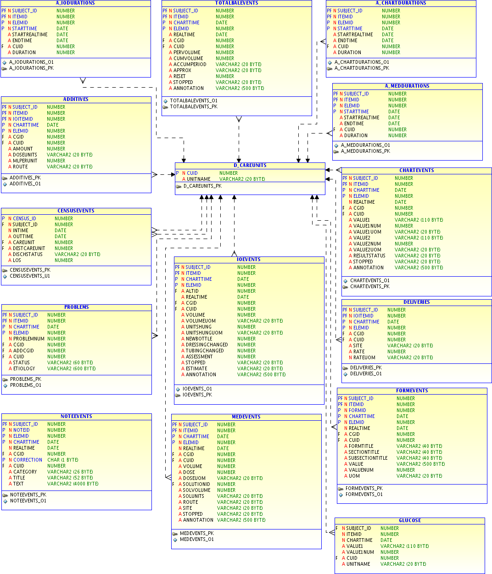Select the CENSUSEVENTS table title
The image size is (492, 574).
(x=76, y=211)
